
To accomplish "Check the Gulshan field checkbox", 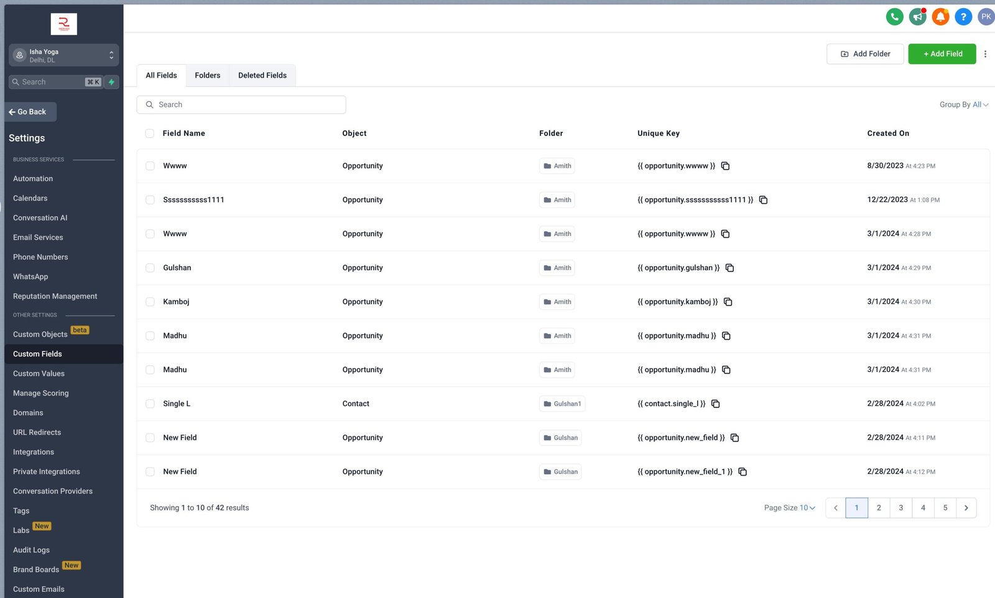I will 150,268.
